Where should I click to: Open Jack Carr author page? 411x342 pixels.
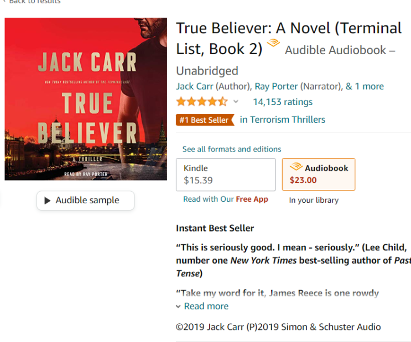tap(195, 86)
